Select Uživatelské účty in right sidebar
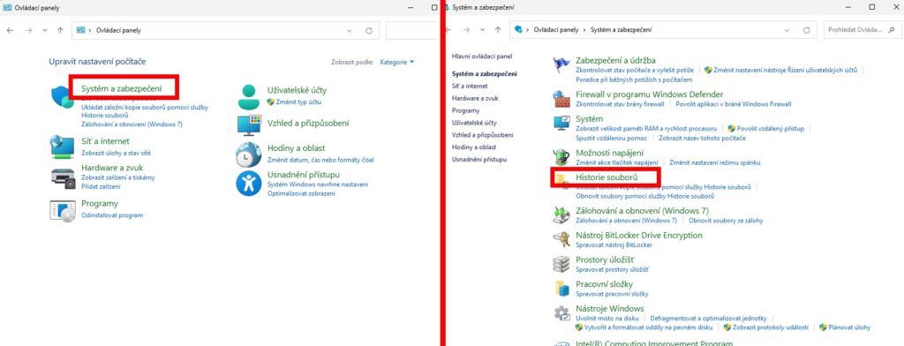This screenshot has width=904, height=346. coord(474,123)
